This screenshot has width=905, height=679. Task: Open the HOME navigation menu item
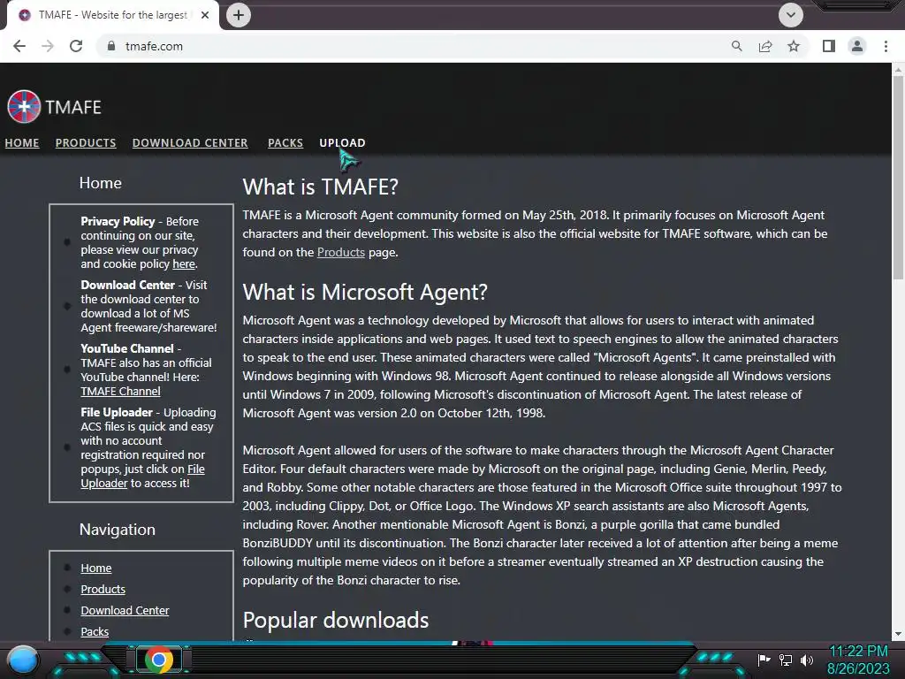click(22, 142)
